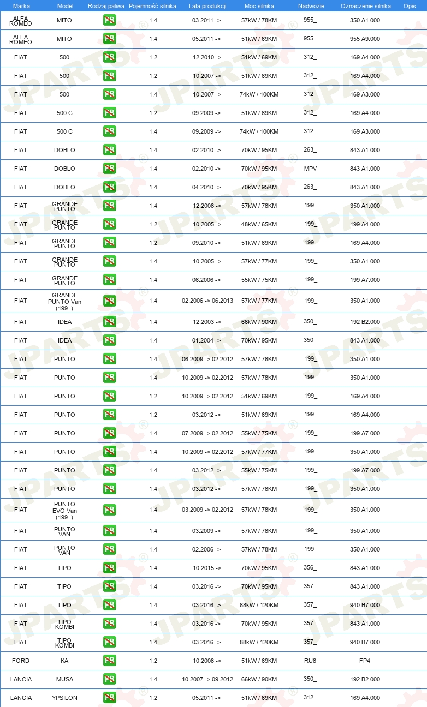Click fuel icon in FIAT 500 12.2010 row
This screenshot has height=707, width=427.
[x=109, y=57]
